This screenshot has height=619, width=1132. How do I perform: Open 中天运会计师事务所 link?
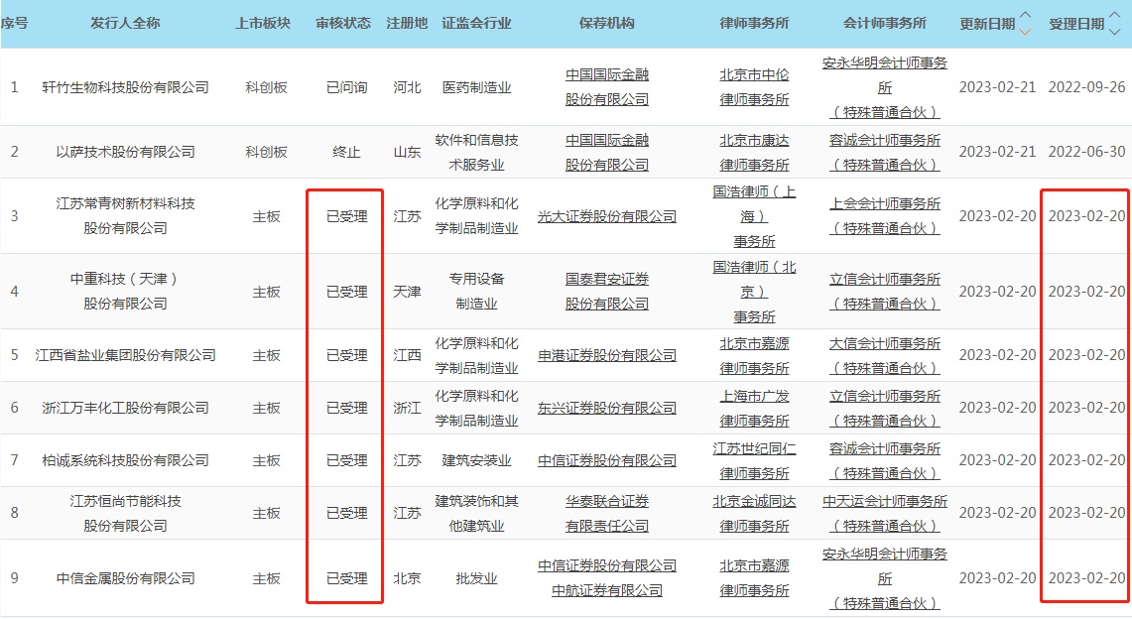click(885, 514)
